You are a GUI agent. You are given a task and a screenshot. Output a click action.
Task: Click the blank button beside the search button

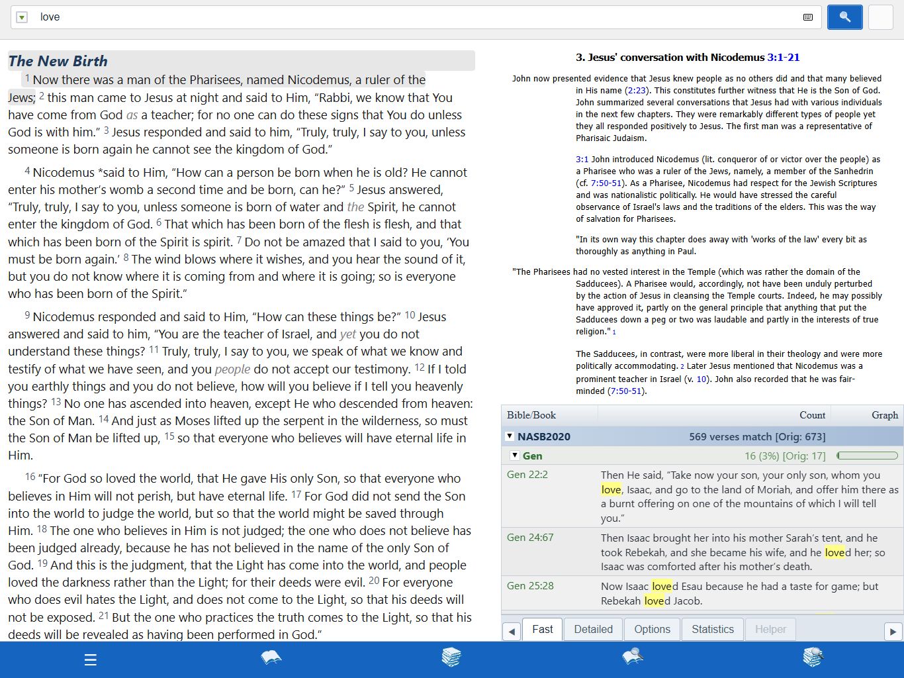pyautogui.click(x=881, y=17)
